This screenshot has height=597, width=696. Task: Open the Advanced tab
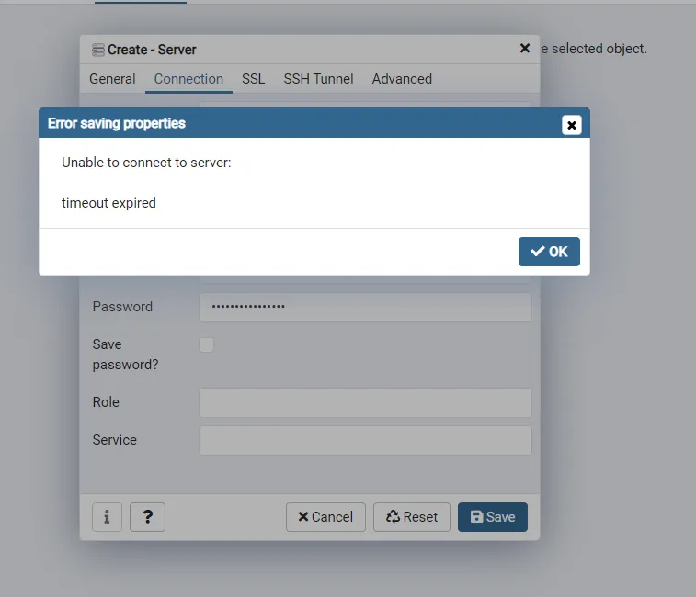pyautogui.click(x=402, y=79)
